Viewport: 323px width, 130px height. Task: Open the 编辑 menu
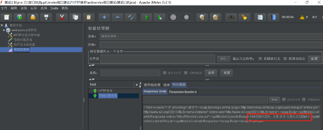click(14, 8)
